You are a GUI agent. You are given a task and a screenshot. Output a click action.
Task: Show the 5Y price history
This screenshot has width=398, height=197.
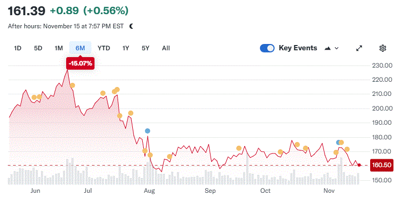tap(145, 48)
